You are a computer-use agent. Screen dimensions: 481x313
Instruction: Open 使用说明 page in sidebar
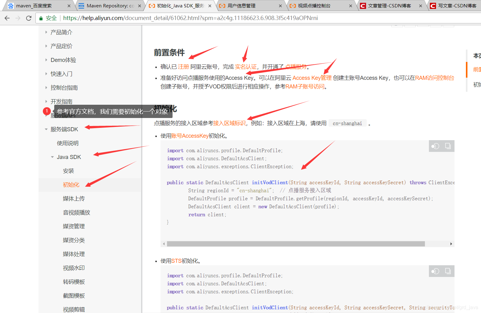click(x=68, y=143)
